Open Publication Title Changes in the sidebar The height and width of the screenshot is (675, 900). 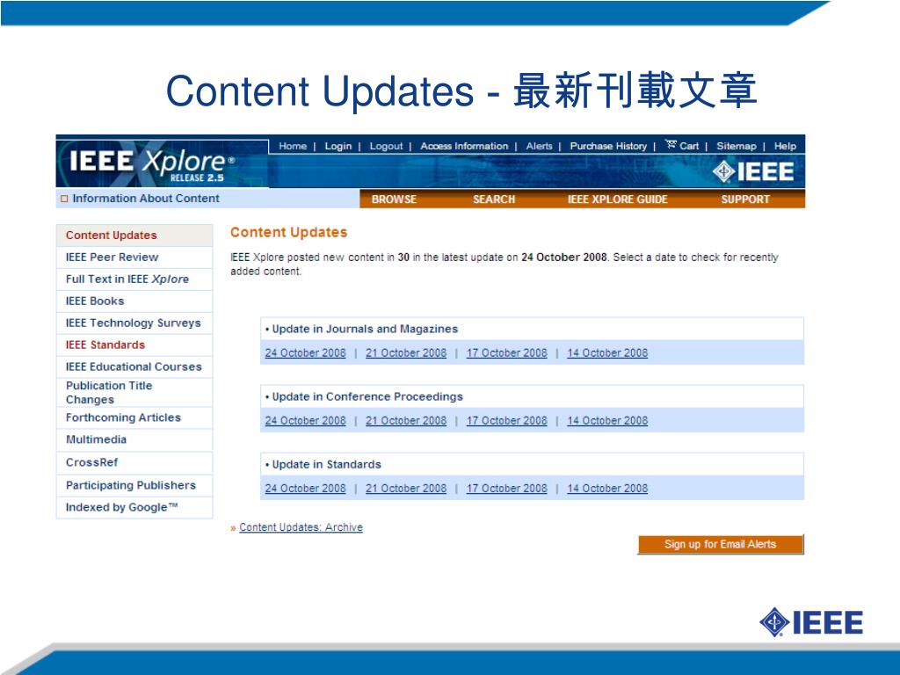[x=134, y=393]
